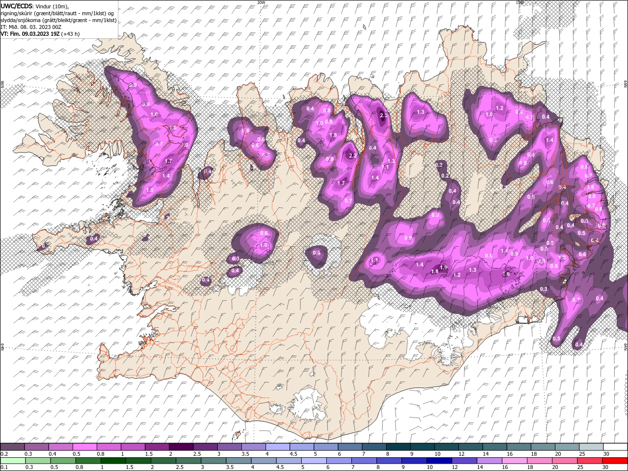Click the 2.2 snowfall value on the map
This screenshot has width=628, height=471.
pos(352,156)
